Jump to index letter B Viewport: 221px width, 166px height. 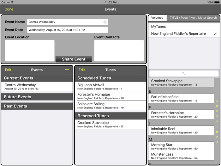[217, 106]
